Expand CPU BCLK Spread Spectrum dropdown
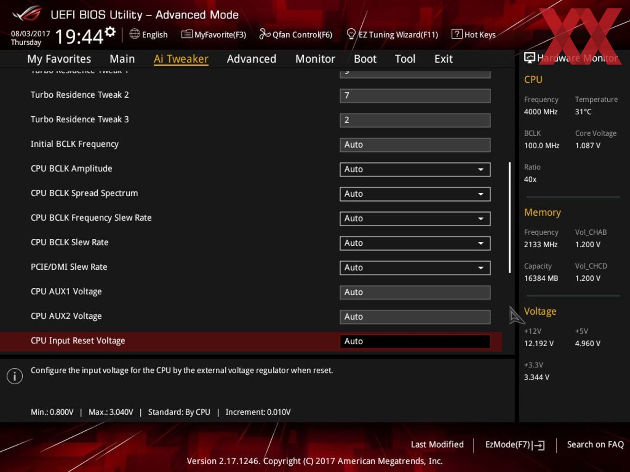The height and width of the screenshot is (472, 630). pos(415,194)
